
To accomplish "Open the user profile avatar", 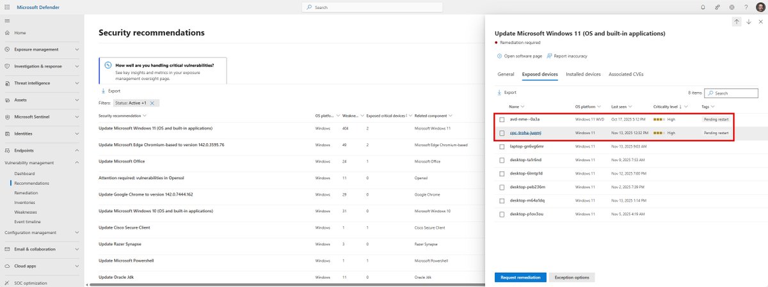I will click(x=760, y=7).
